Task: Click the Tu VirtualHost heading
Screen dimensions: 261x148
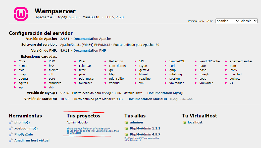Action: (x=199, y=116)
